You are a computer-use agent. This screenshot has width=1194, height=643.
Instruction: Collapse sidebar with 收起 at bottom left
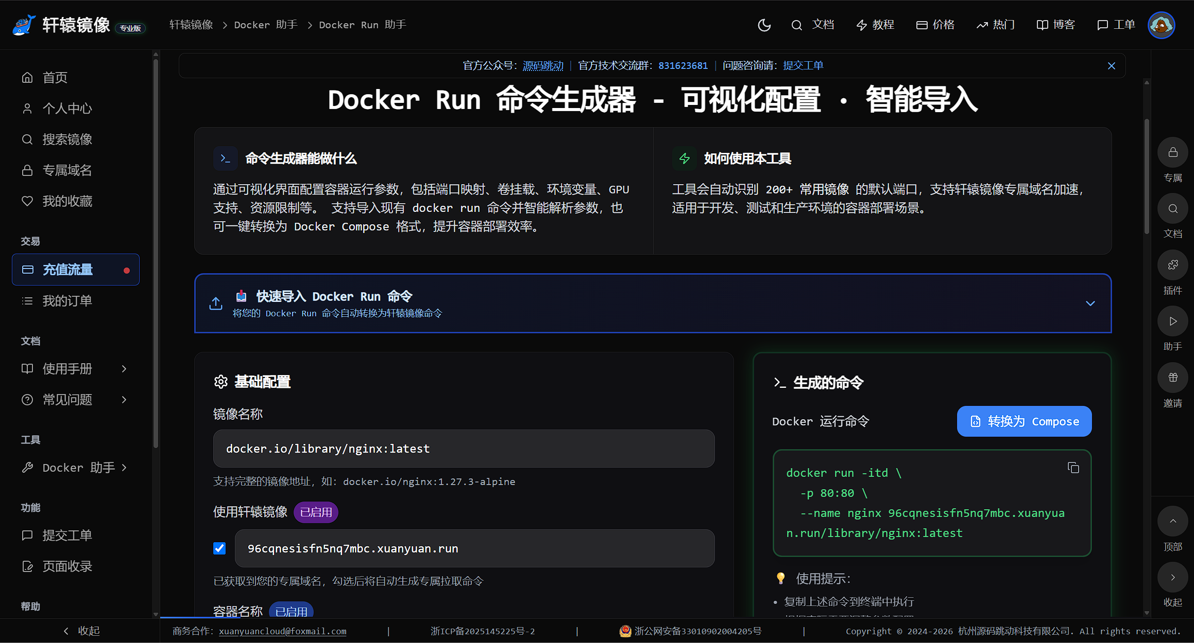pyautogui.click(x=81, y=631)
